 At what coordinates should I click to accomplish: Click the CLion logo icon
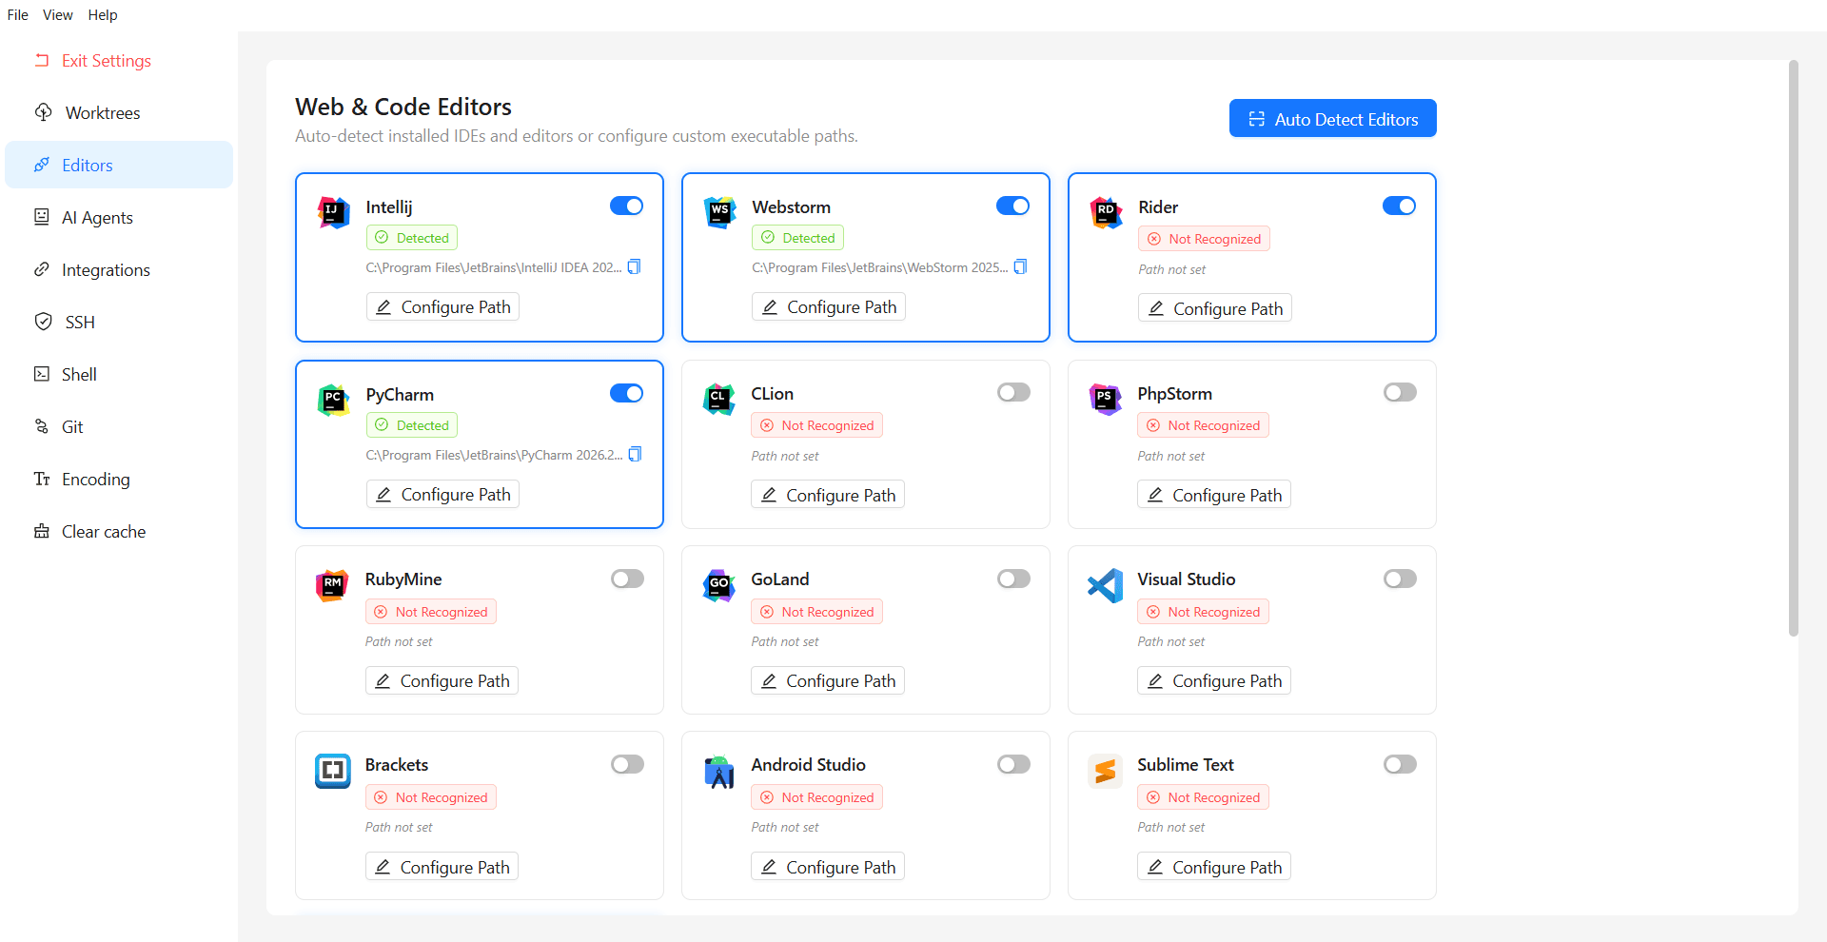718,399
